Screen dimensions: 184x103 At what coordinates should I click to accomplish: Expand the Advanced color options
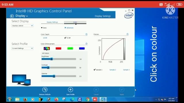pyautogui.click(x=69, y=28)
